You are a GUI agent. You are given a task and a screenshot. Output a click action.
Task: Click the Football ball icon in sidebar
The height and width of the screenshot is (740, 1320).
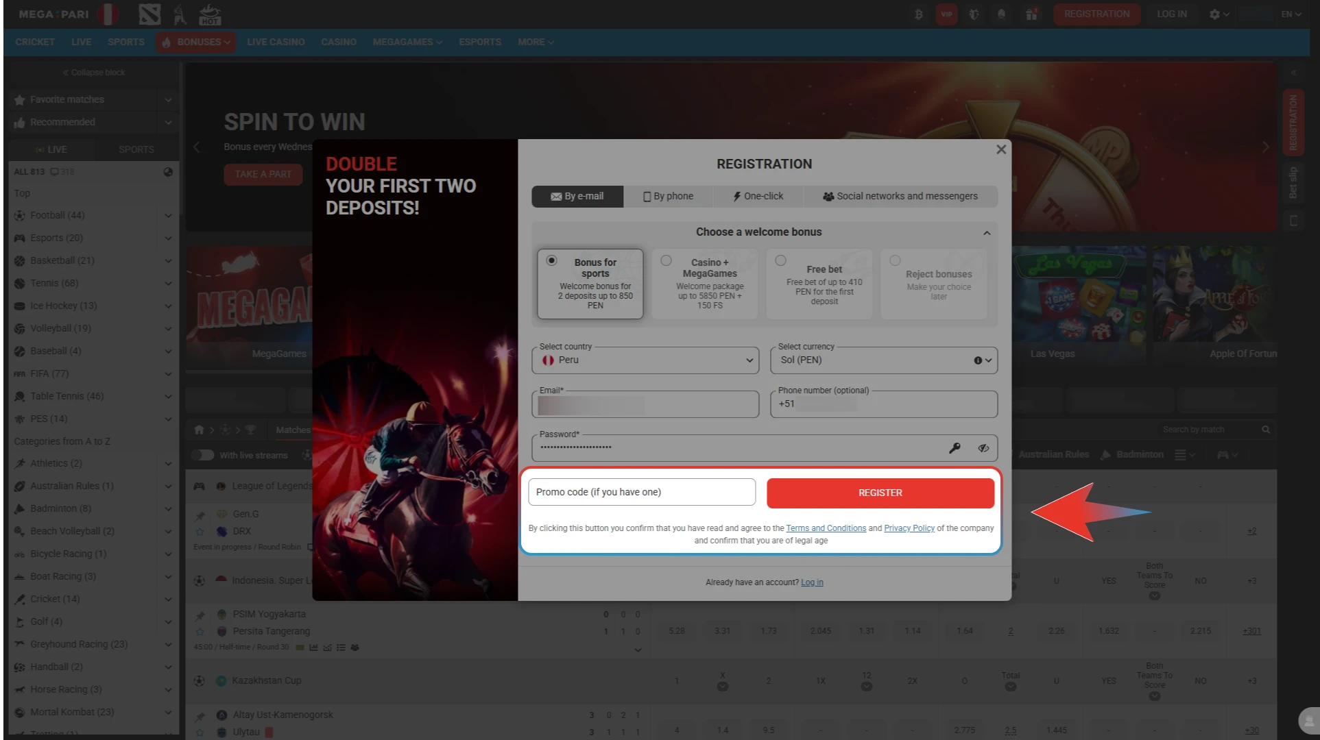pos(19,216)
